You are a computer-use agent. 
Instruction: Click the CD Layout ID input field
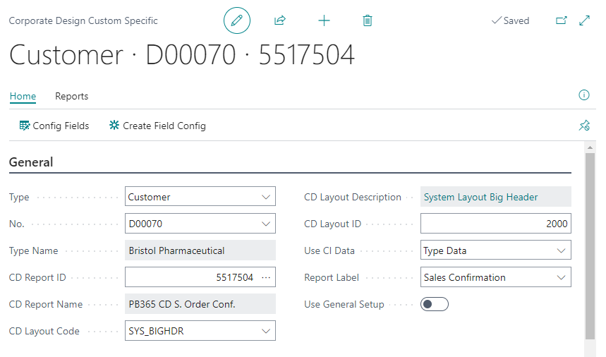(x=496, y=224)
